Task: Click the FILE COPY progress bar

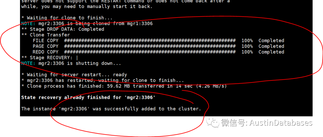Action: coord(150,41)
